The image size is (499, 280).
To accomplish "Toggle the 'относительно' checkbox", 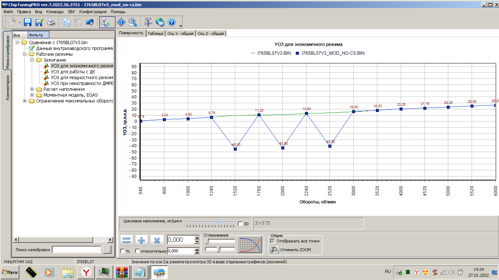I will point(137,251).
